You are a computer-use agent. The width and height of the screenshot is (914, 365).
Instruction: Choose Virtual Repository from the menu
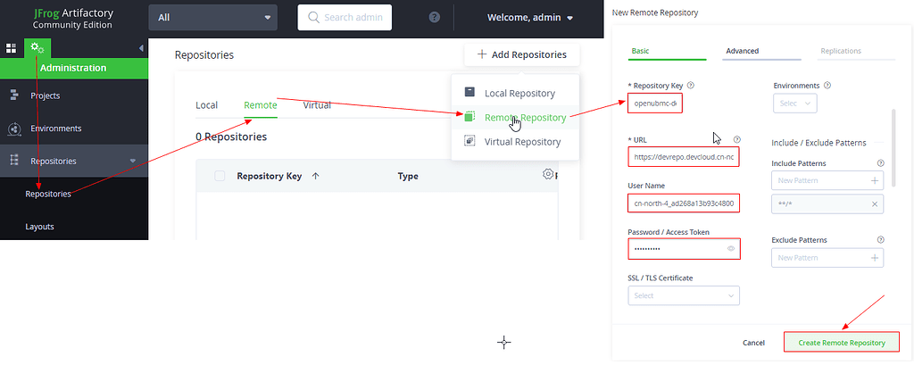point(522,142)
